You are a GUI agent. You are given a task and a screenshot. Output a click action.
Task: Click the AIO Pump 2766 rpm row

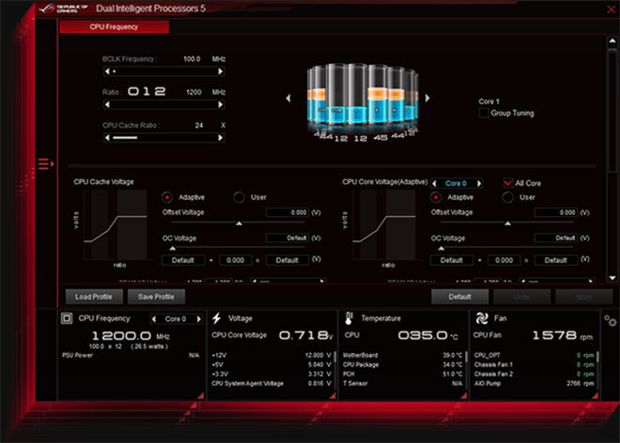[534, 383]
